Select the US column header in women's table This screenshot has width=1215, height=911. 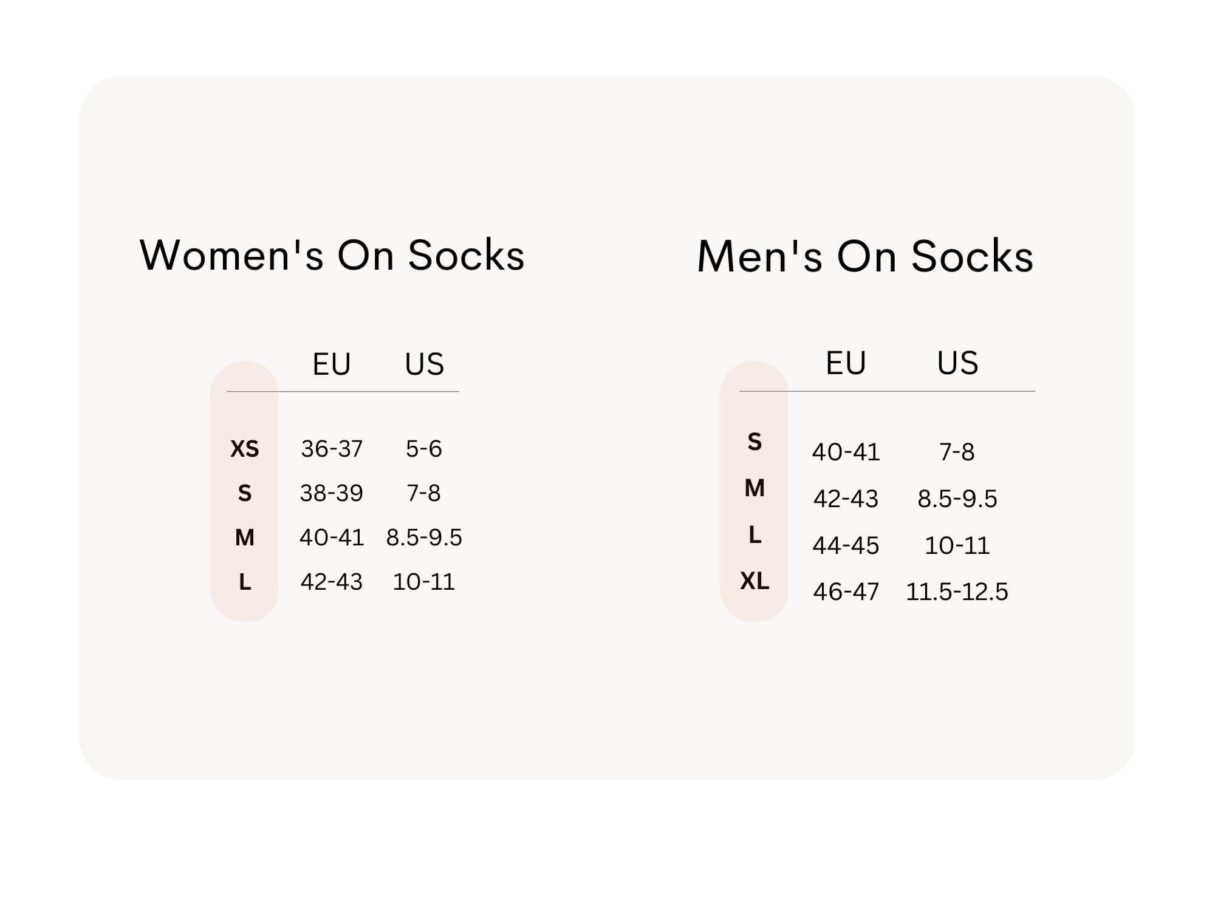pyautogui.click(x=424, y=364)
